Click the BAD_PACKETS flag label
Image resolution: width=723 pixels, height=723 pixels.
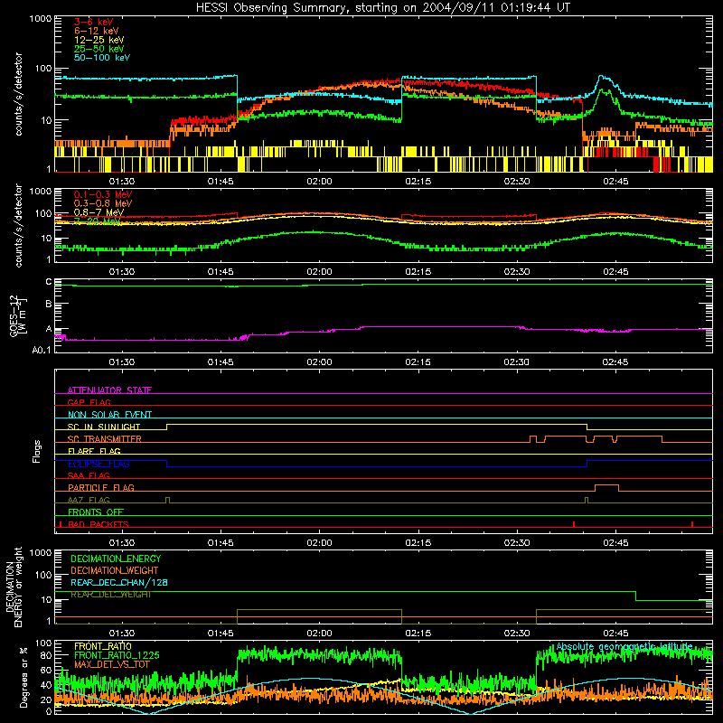[x=99, y=524]
